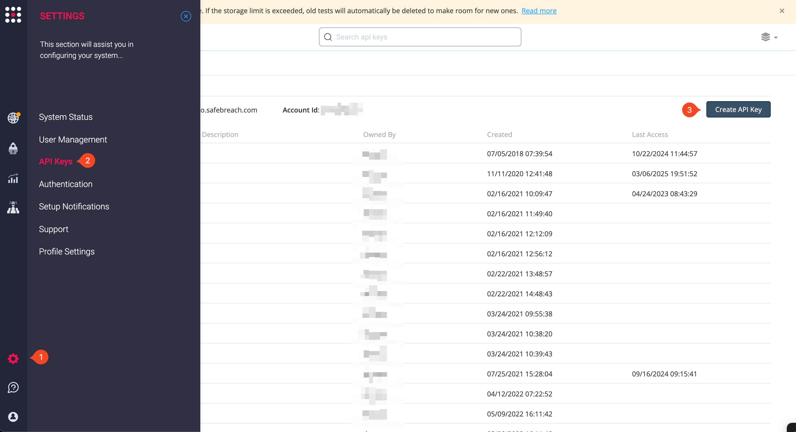
Task: Dismiss the storage limit banner
Action: point(782,11)
